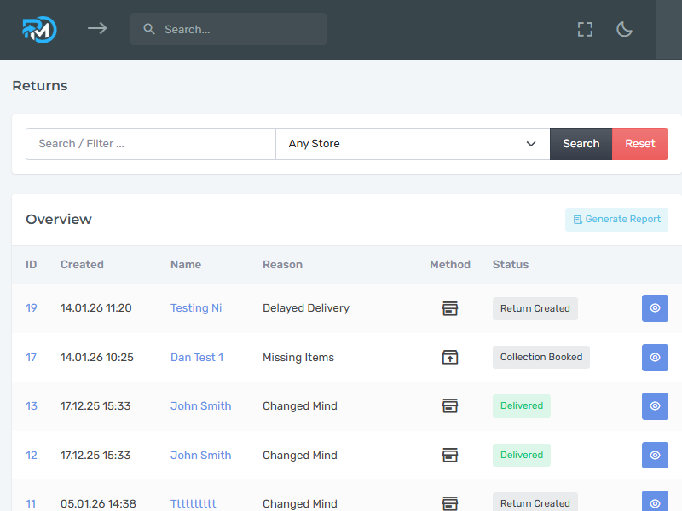Click the method box icon for return 13
Screen dimensions: 682x511
pos(450,406)
